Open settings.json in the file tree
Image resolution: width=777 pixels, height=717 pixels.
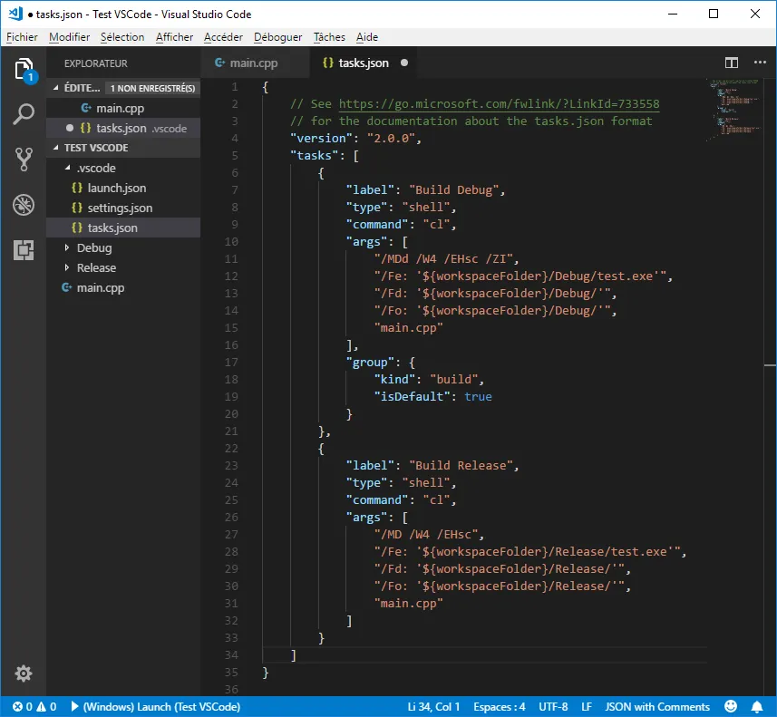[x=123, y=208]
